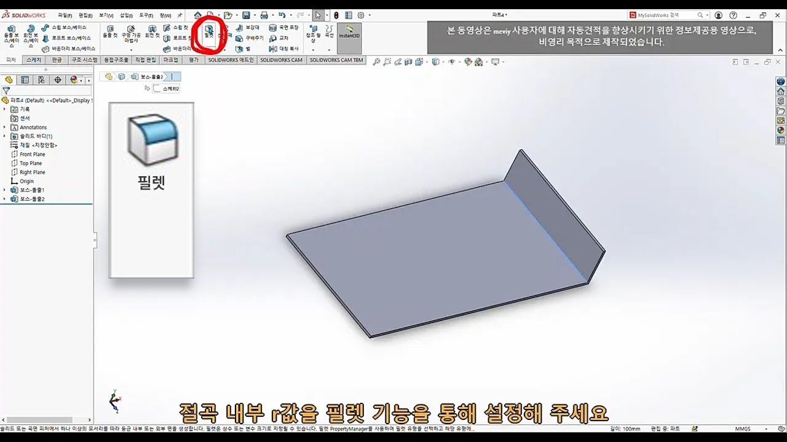787x442 pixels.
Task: Switch to the 용접구조물 weldments tab
Action: tap(116, 60)
